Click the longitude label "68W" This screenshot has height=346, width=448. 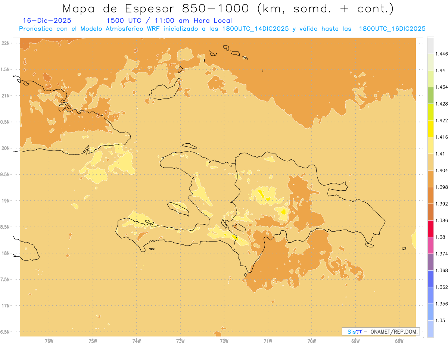pos(399,341)
